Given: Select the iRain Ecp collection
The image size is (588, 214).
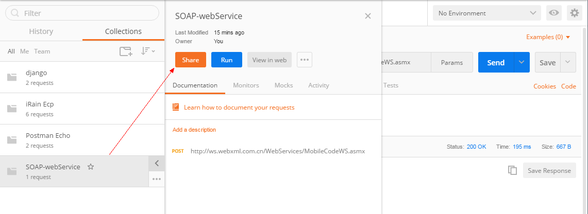Looking at the screenshot, I should click(x=82, y=109).
